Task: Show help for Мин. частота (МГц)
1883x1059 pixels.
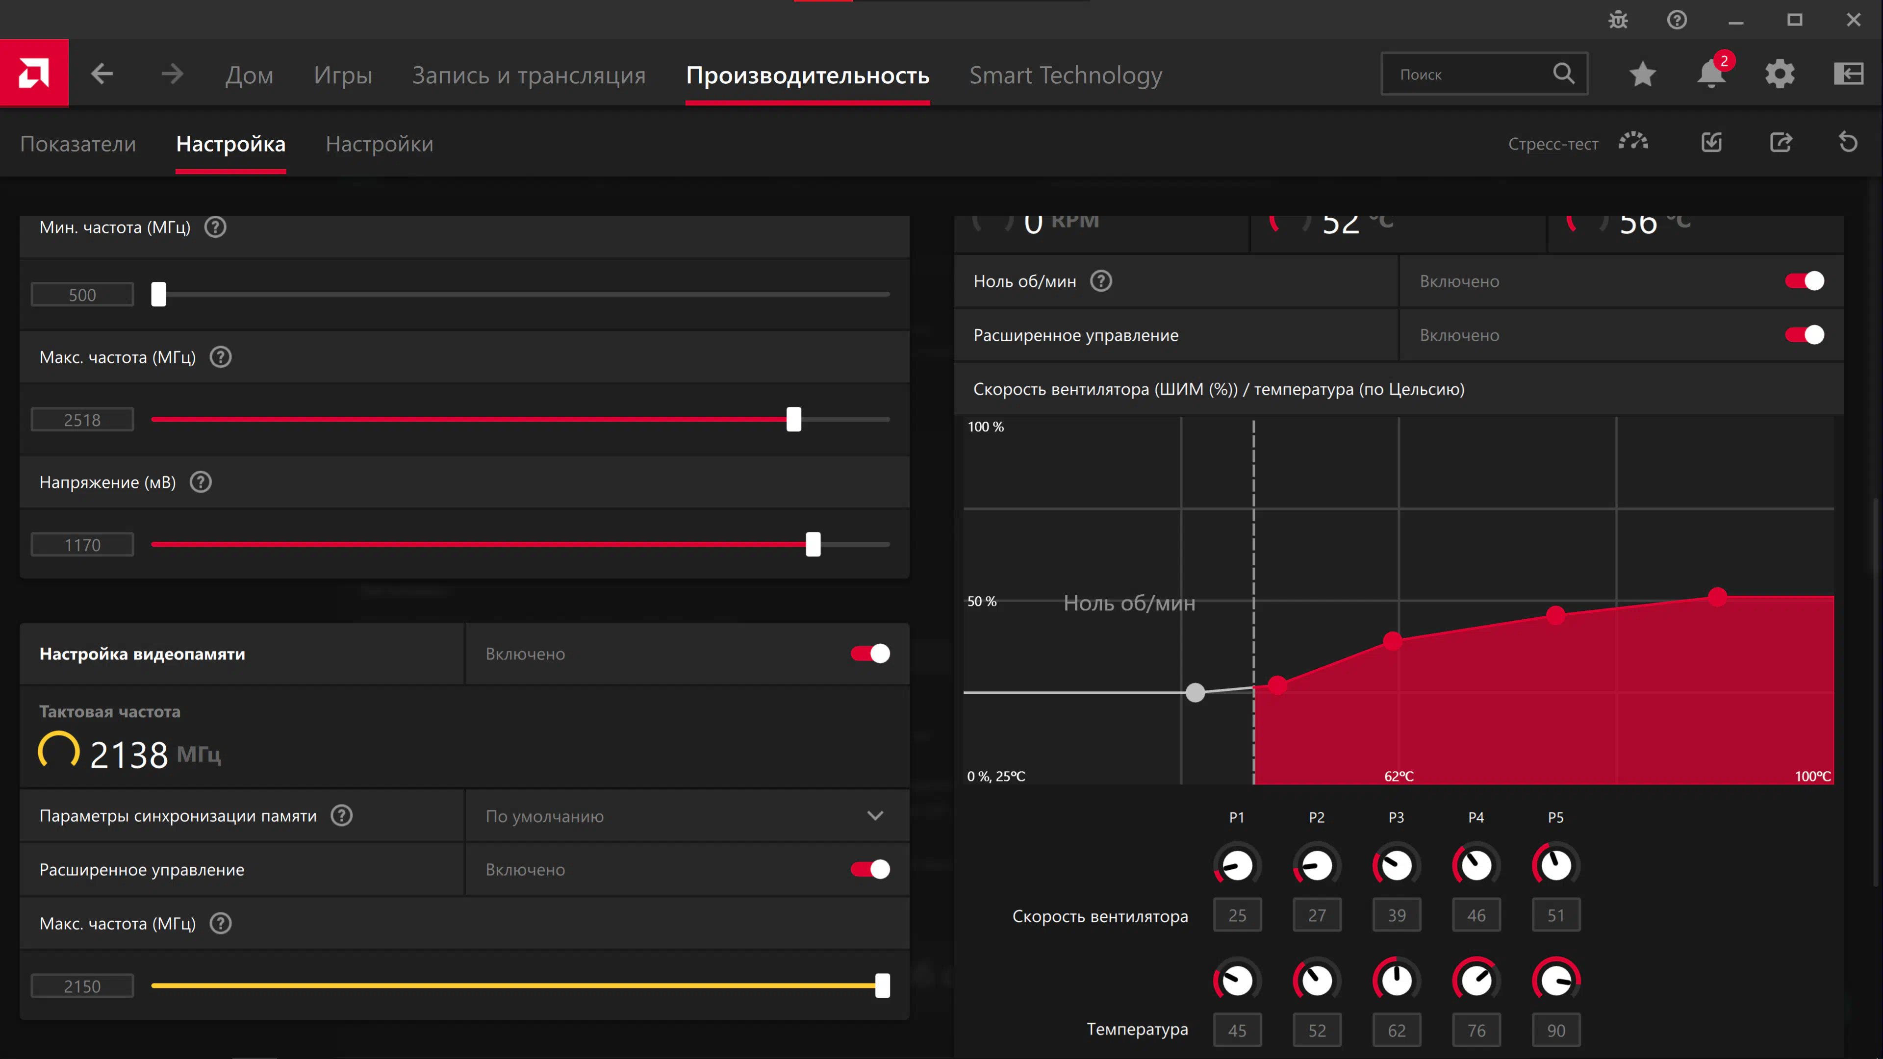Action: (x=215, y=227)
